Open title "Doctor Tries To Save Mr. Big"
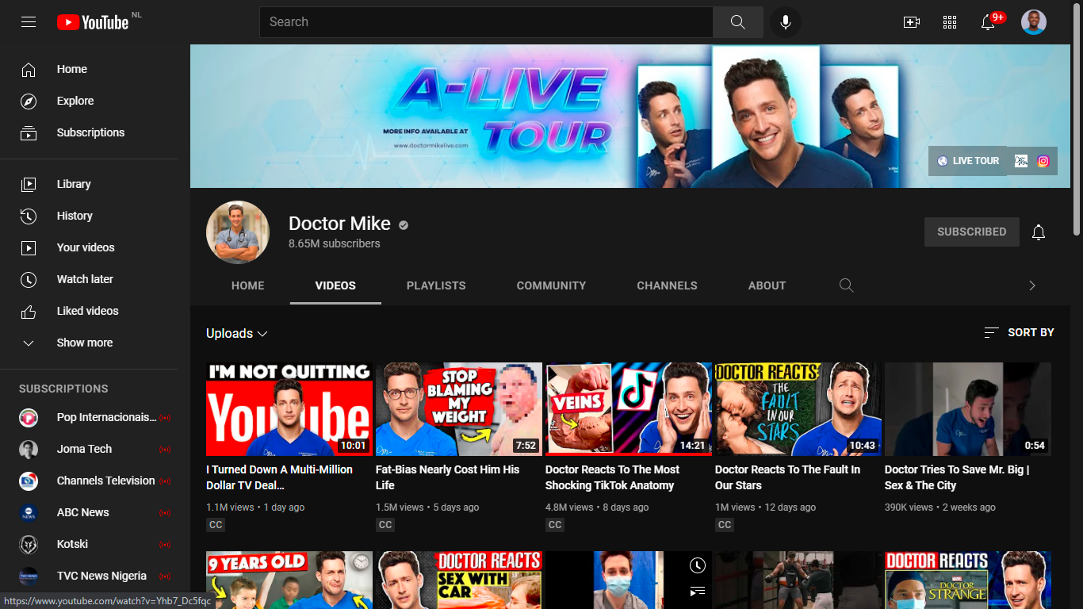The image size is (1083, 609). point(958,477)
